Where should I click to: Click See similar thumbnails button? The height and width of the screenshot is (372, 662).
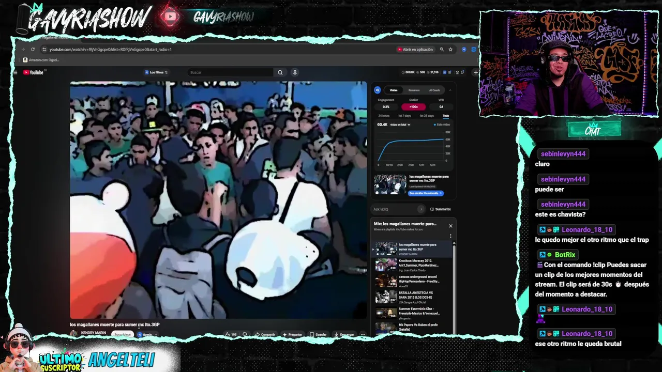426,193
